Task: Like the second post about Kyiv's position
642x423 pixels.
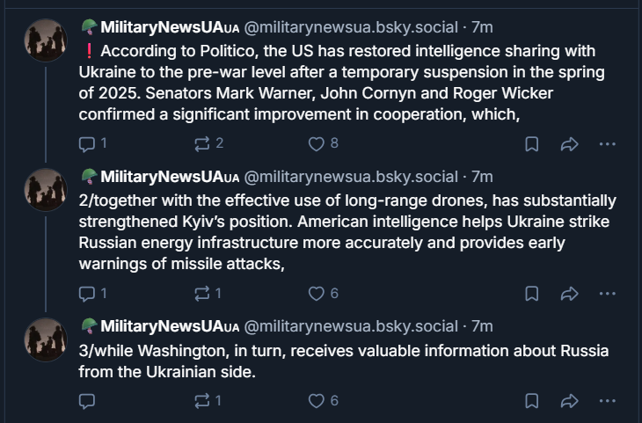Action: click(x=323, y=294)
